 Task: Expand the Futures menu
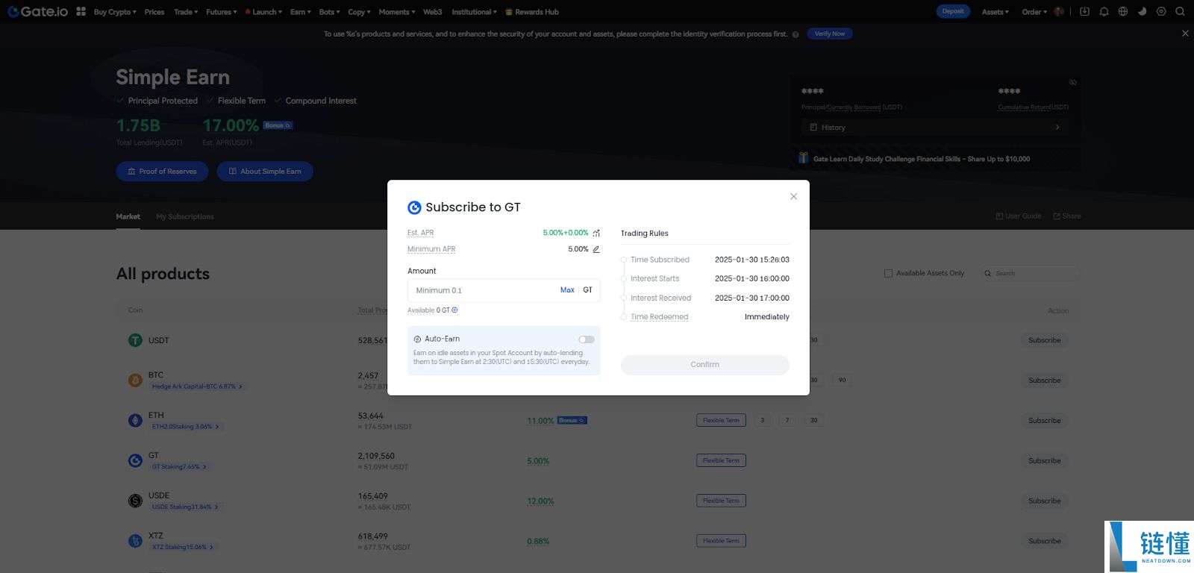(222, 12)
